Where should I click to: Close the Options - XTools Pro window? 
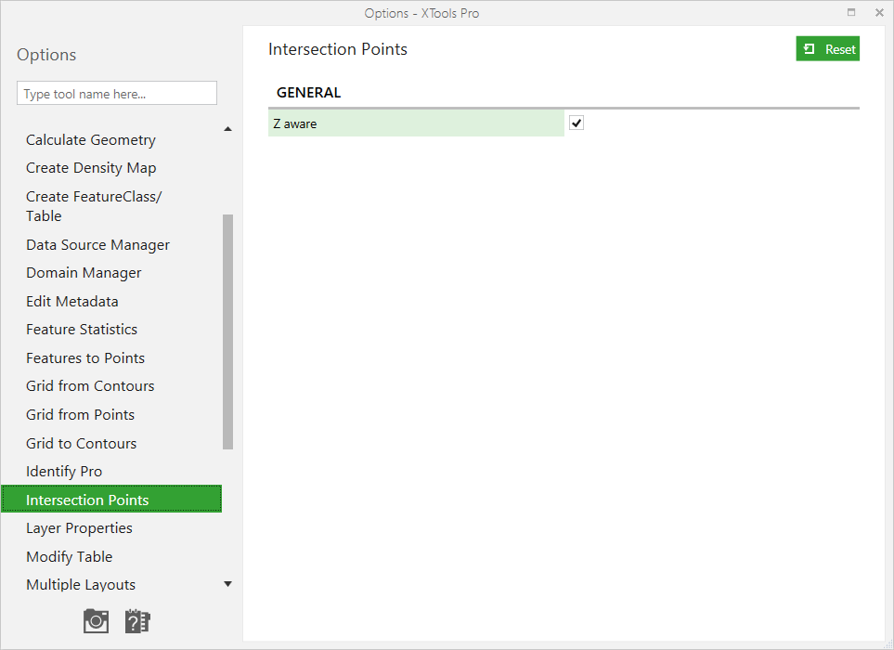879,13
